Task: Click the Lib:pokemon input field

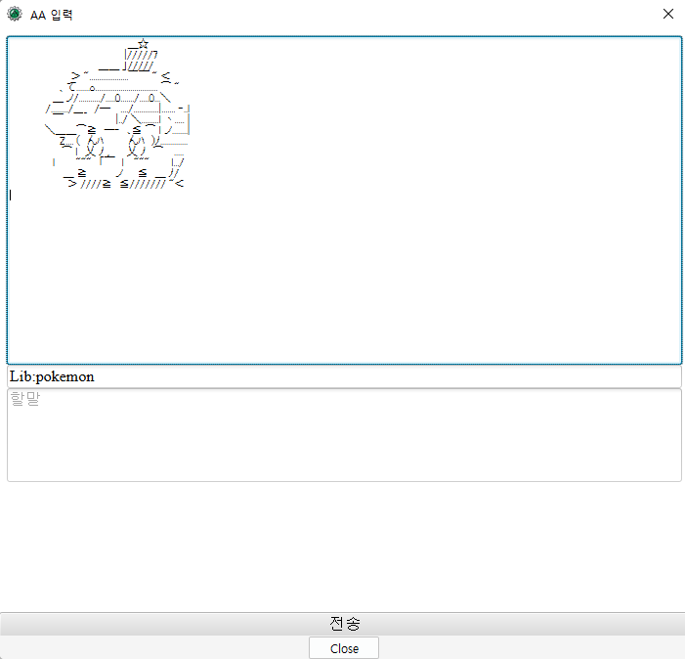Action: (x=344, y=376)
